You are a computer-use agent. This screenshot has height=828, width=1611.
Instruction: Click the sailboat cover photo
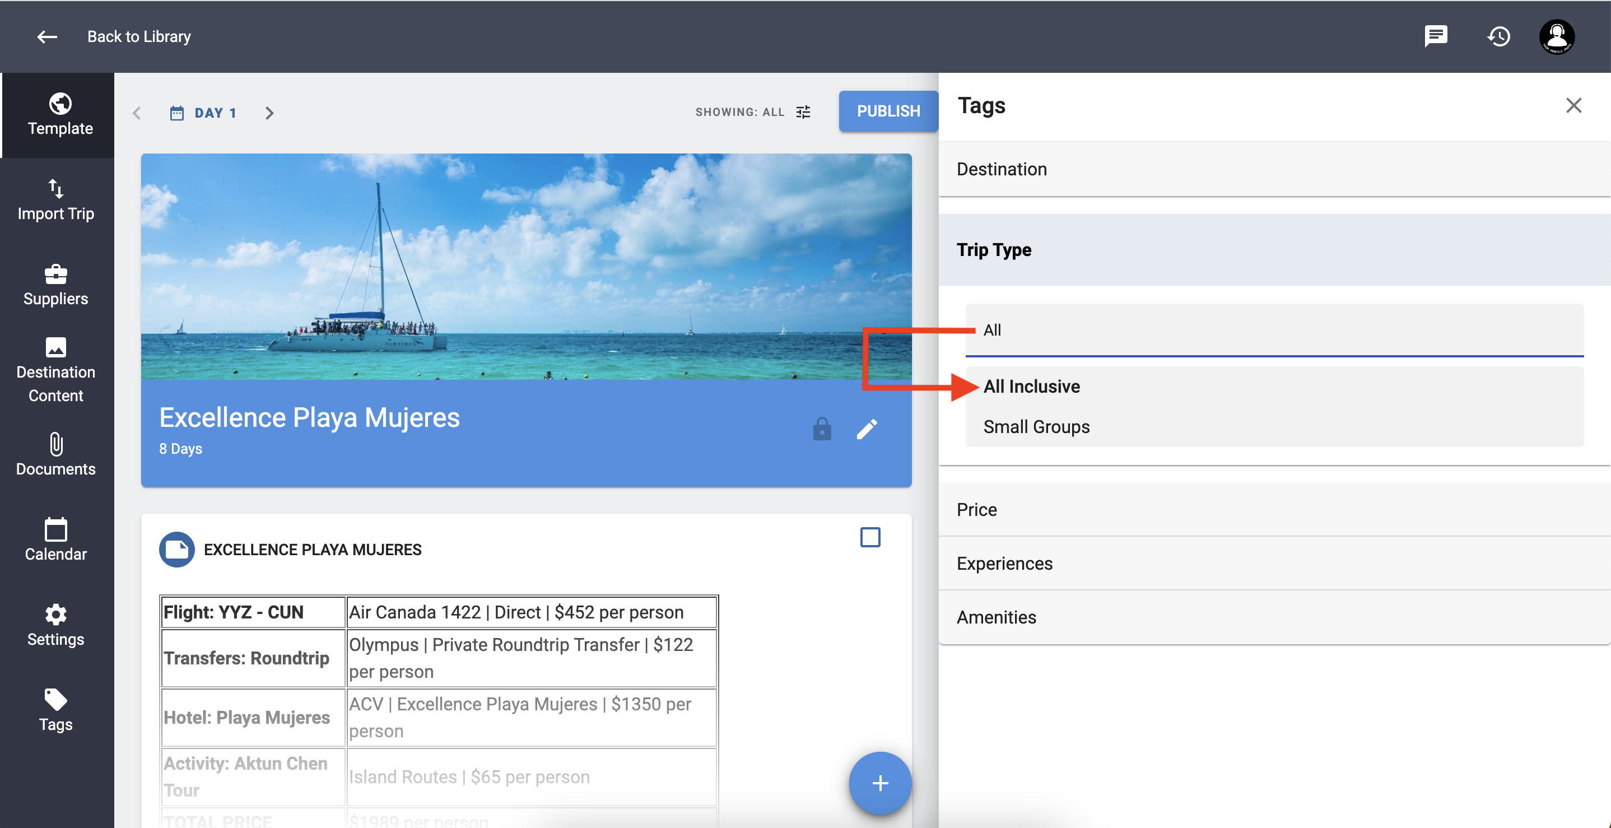pos(526,267)
